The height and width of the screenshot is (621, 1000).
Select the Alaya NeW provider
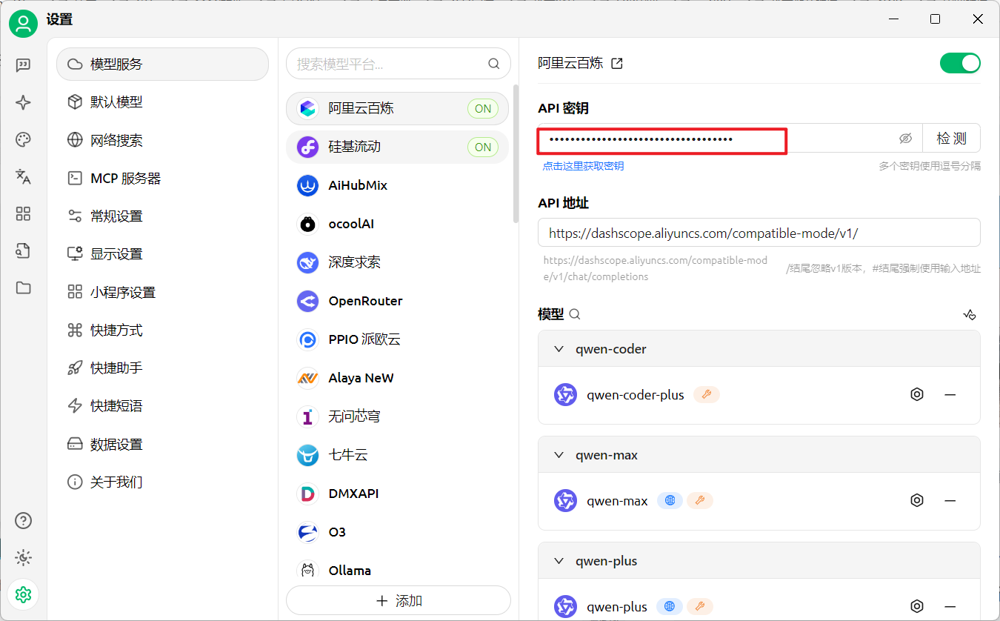(x=397, y=378)
